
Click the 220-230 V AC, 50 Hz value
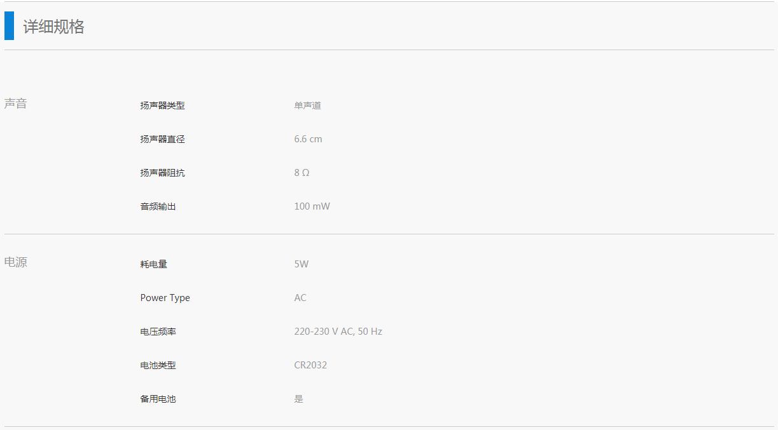click(338, 332)
